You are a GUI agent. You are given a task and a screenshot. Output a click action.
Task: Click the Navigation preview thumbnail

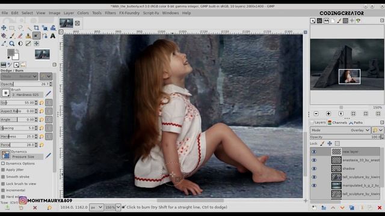pos(346,64)
